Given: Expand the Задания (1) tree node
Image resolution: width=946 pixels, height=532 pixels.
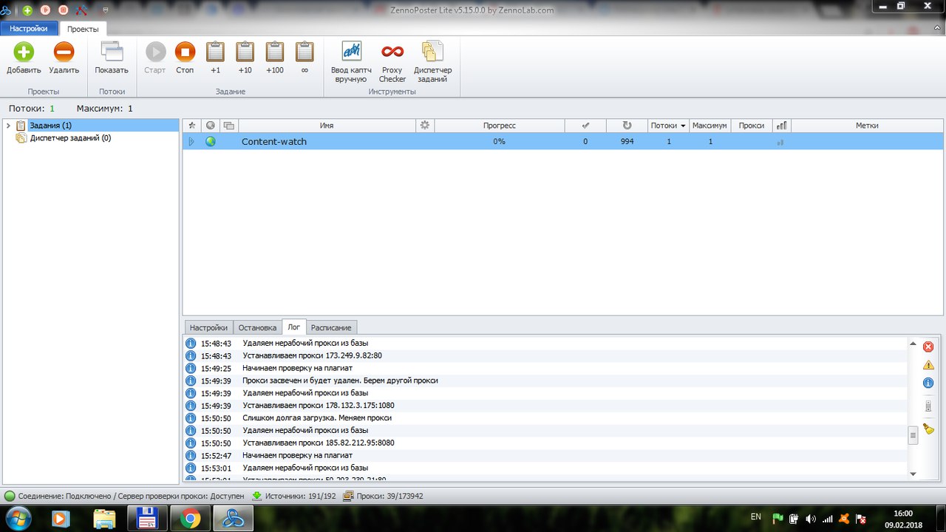Looking at the screenshot, I should [x=8, y=126].
